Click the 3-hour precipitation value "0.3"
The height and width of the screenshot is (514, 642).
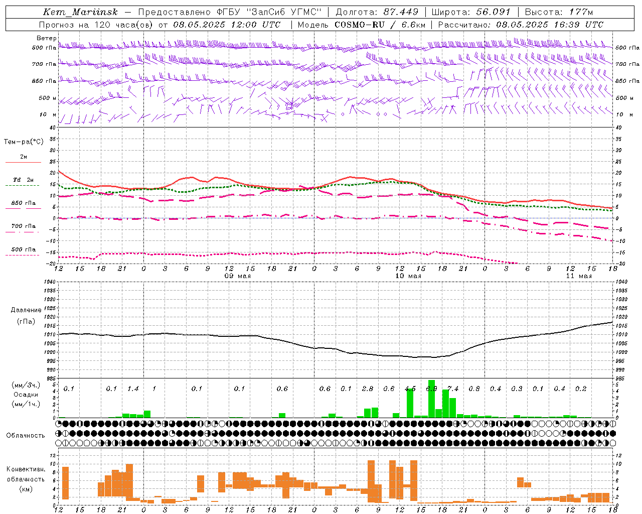click(x=517, y=389)
